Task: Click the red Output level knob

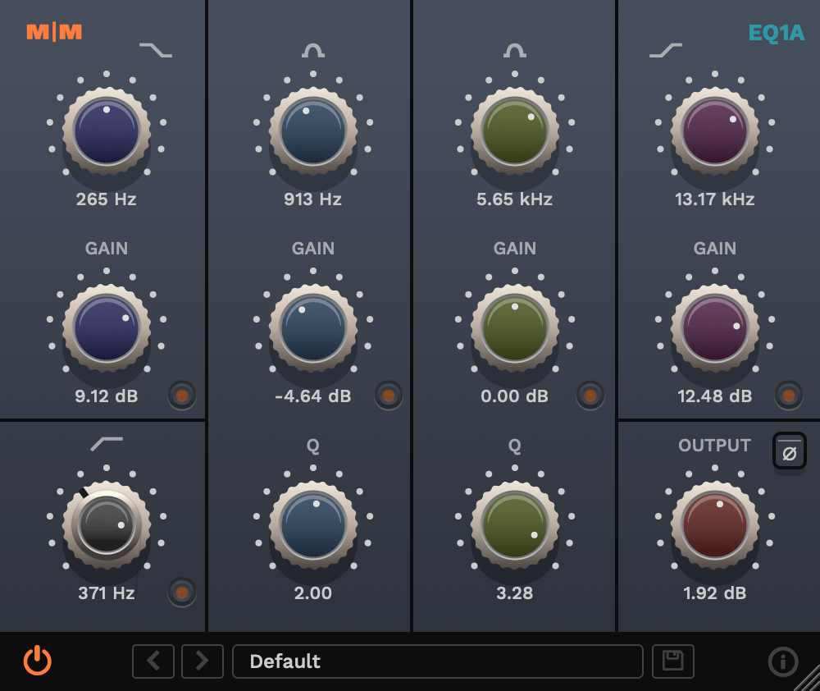Action: click(x=714, y=525)
